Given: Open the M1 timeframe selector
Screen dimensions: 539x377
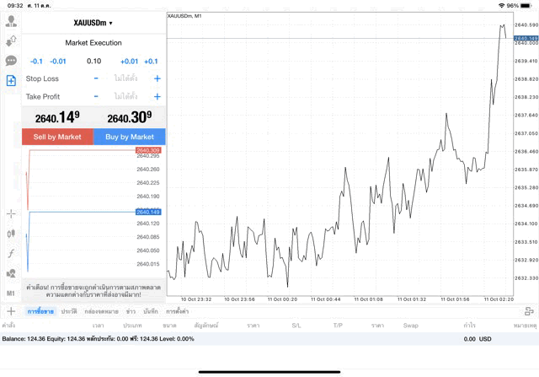Looking at the screenshot, I should (11, 293).
